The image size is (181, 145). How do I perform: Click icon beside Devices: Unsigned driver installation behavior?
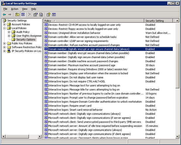pyautogui.click(x=46, y=33)
